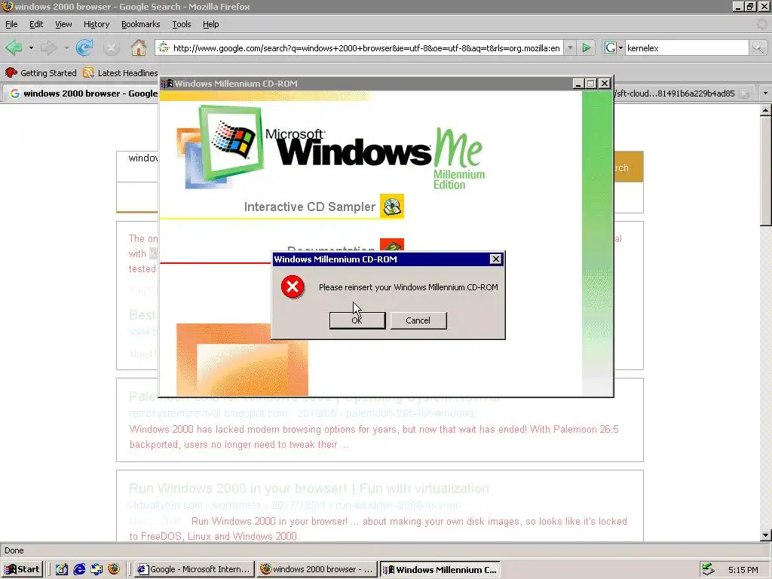Cancel the reinsert CD-ROM error dialog
The image size is (772, 579).
(418, 320)
